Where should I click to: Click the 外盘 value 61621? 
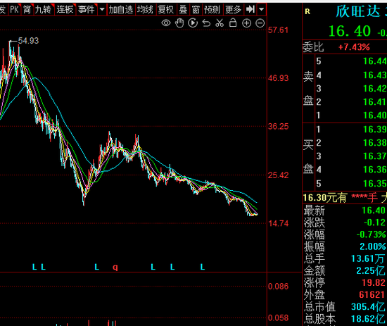coord(372,294)
